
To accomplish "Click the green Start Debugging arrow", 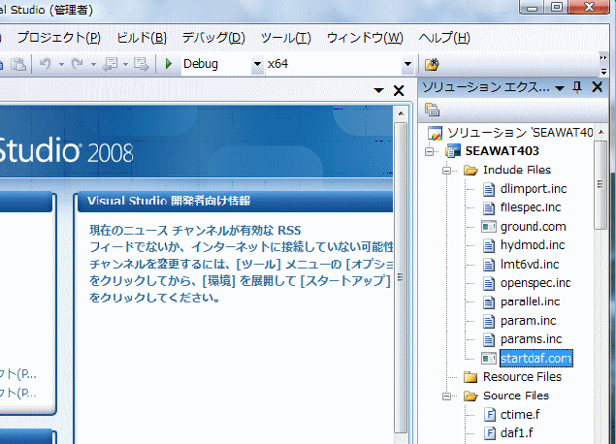I will pyautogui.click(x=169, y=64).
